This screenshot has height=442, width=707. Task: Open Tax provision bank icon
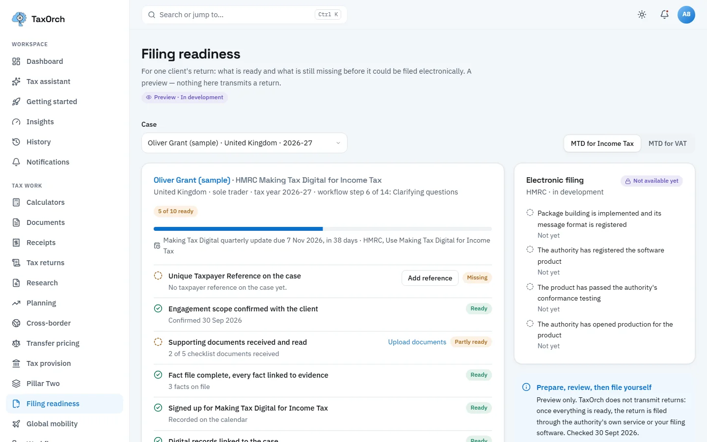16,363
